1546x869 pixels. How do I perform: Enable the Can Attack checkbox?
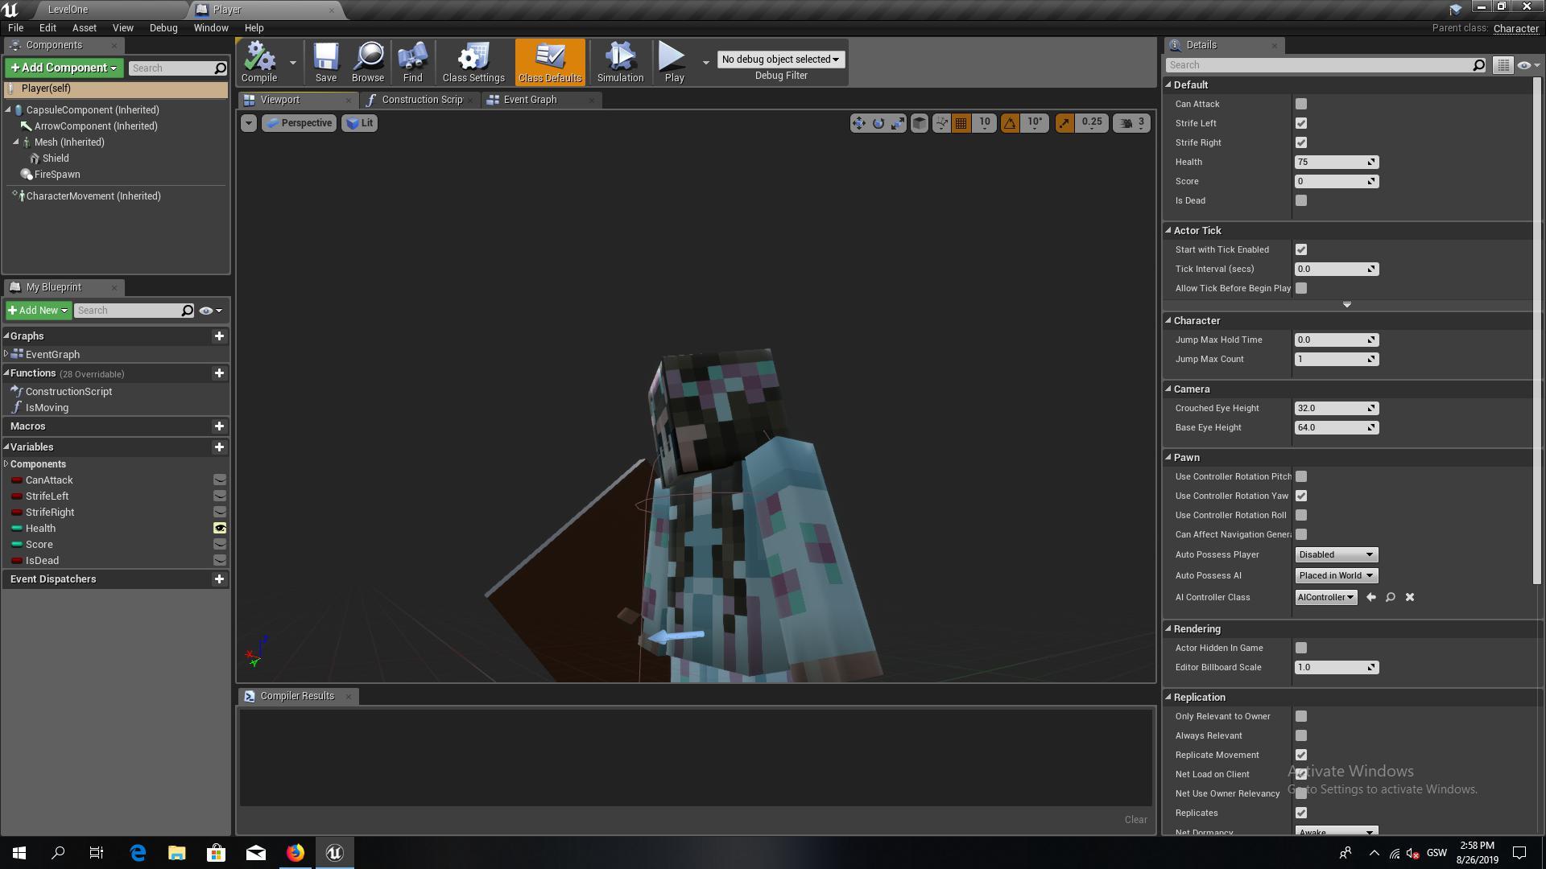(1301, 104)
